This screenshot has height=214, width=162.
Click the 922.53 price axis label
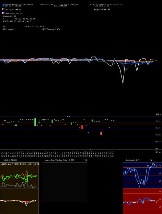[158, 142]
